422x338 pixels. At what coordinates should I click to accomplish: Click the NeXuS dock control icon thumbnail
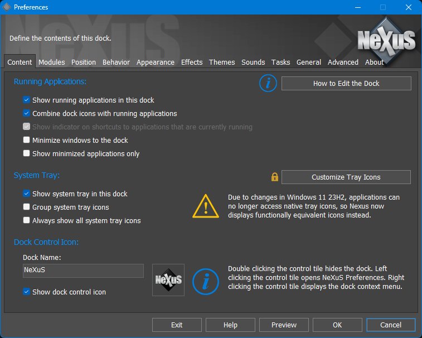coord(168,280)
